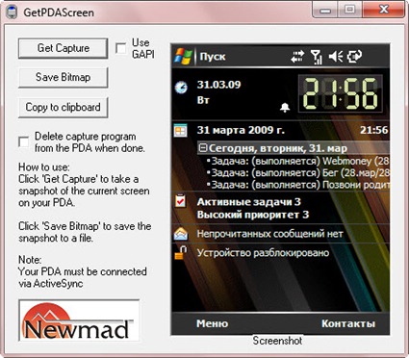Tap the clock icon beside 31.03.09
Screen dimensions: 409x358
181,88
